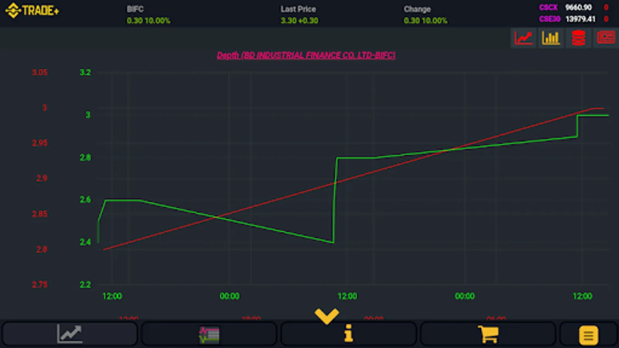Open the line chart view icon
This screenshot has width=619, height=348.
click(x=523, y=38)
